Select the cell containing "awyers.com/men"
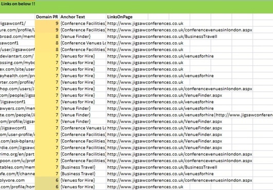The height and width of the screenshot is (190, 273). click(x=17, y=108)
